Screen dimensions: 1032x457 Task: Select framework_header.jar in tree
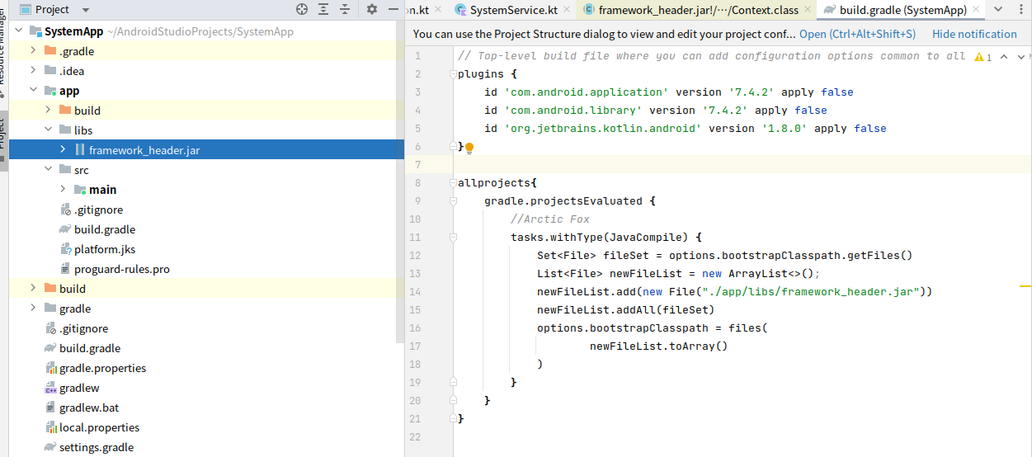[206, 150]
